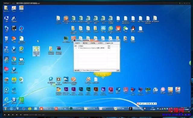This screenshot has height=118, width=193.
Task: Click the yellow video progress bar
Action: (96, 112)
